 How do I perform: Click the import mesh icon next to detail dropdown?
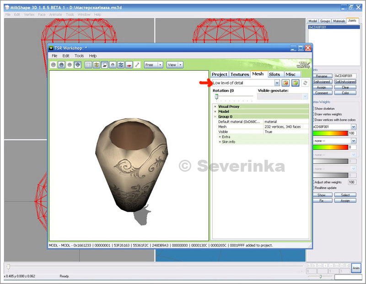click(x=285, y=83)
